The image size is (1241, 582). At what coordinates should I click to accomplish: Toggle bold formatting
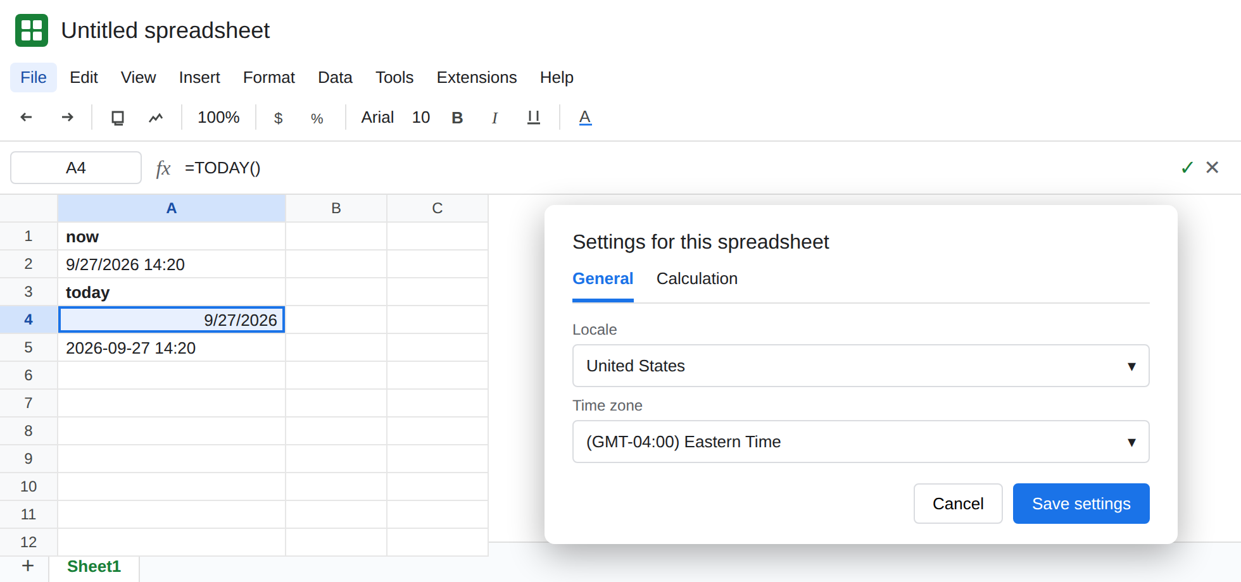click(x=457, y=118)
